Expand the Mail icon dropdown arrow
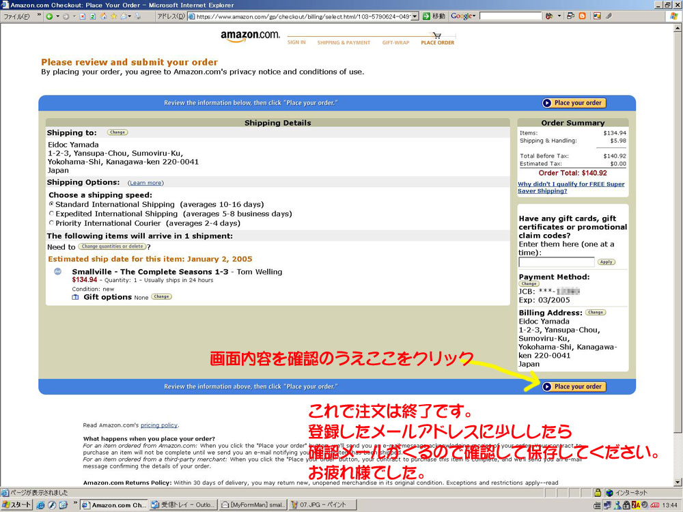Screen dimensions: 683x512 129,16
